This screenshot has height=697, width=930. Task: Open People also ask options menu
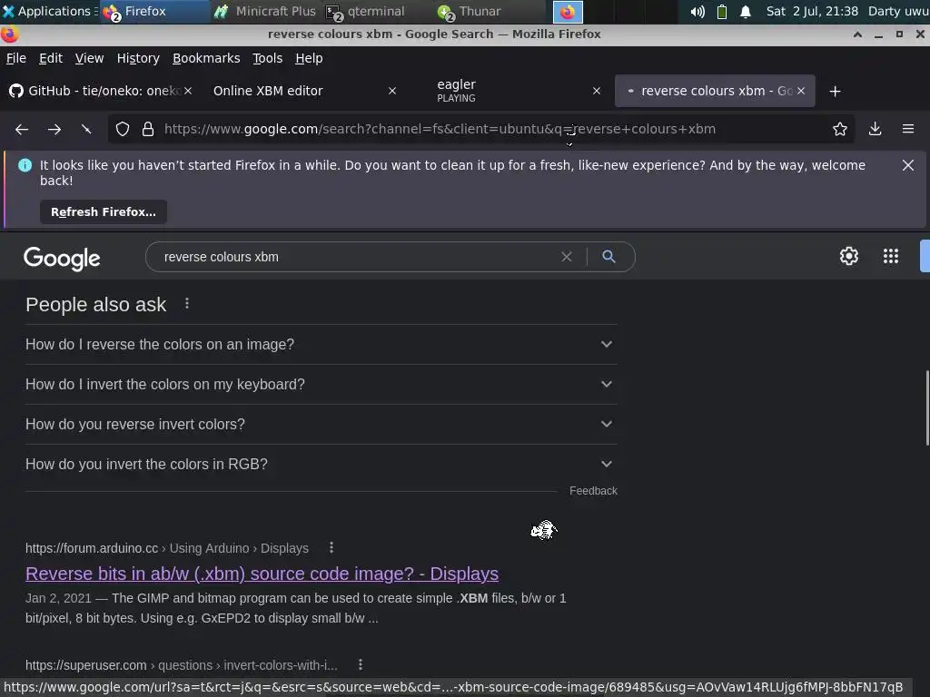(187, 303)
